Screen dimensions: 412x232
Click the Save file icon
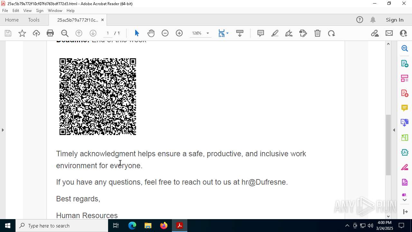pyautogui.click(x=8, y=33)
